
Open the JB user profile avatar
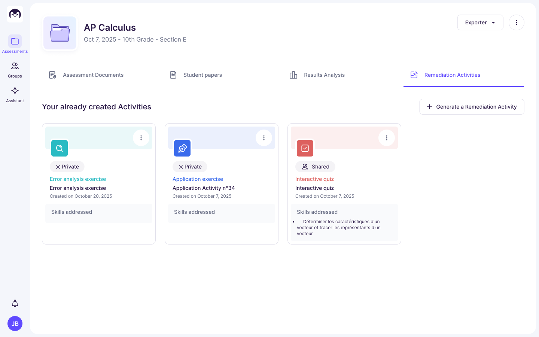tap(15, 324)
